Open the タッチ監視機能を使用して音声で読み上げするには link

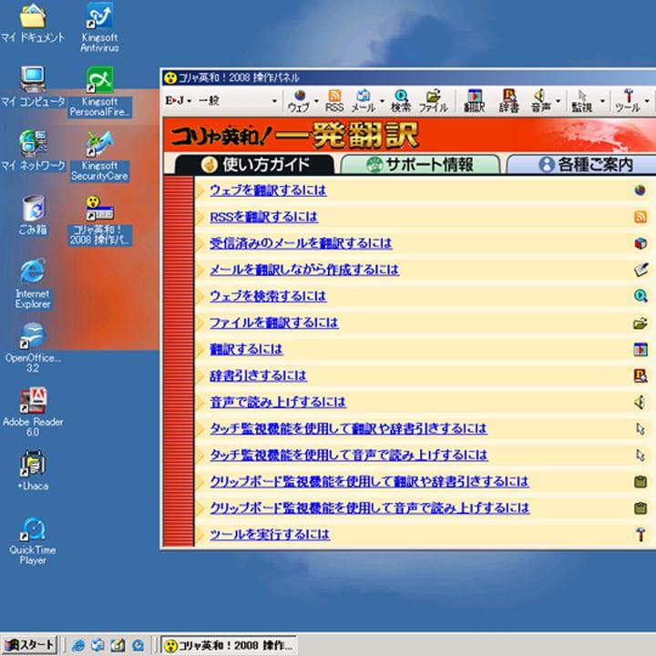click(349, 455)
